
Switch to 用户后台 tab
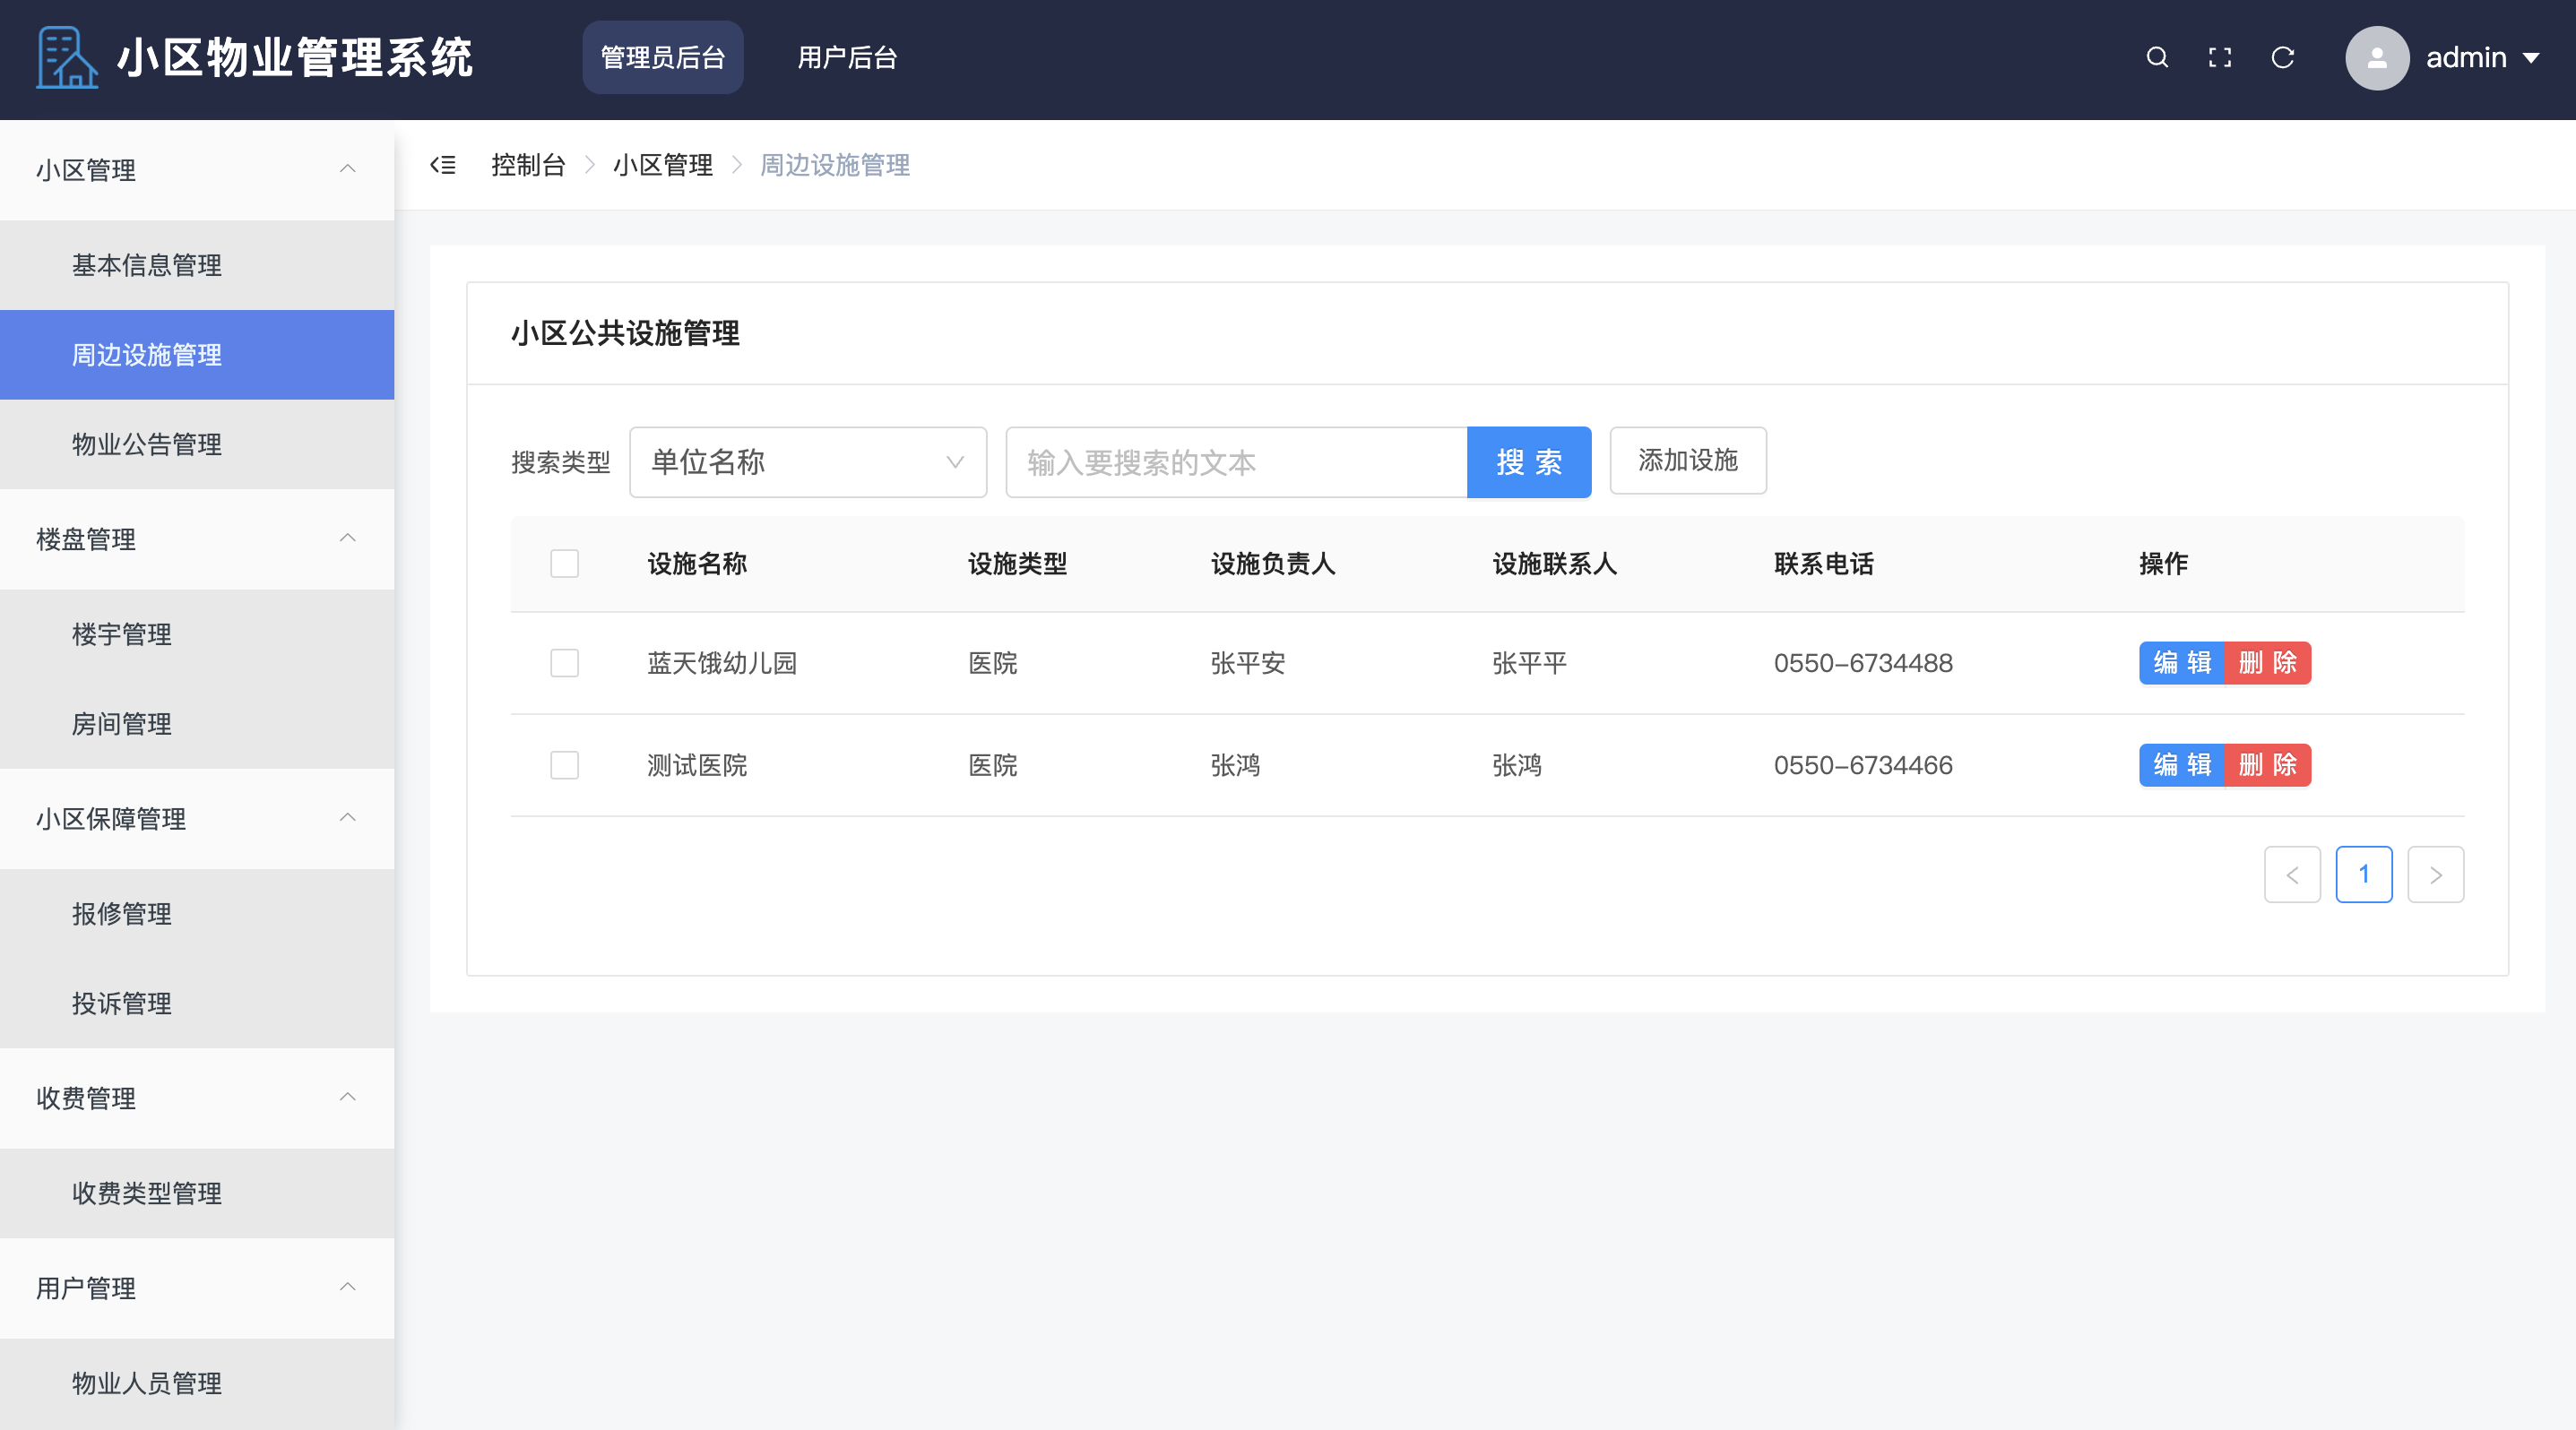click(x=847, y=58)
